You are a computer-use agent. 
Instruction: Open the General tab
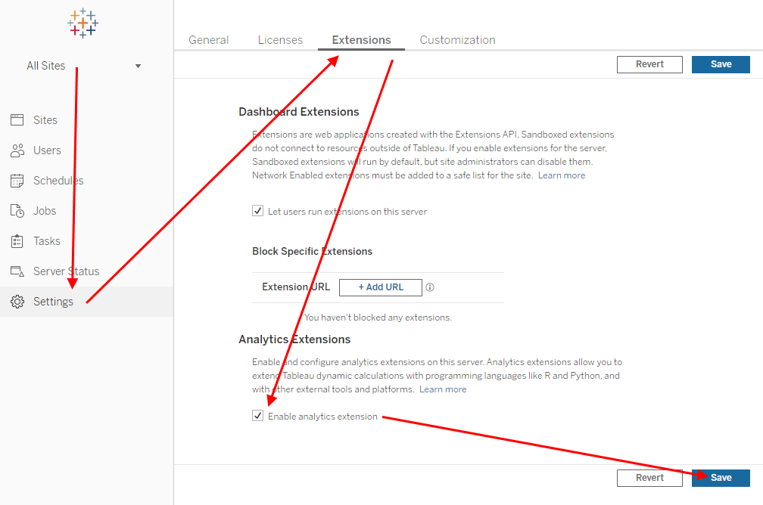208,40
